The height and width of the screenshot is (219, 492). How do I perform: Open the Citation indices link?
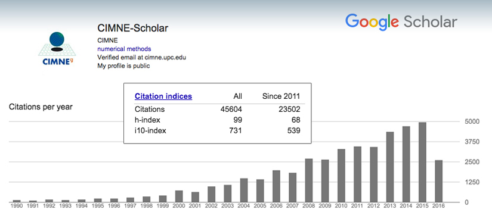pyautogui.click(x=163, y=96)
